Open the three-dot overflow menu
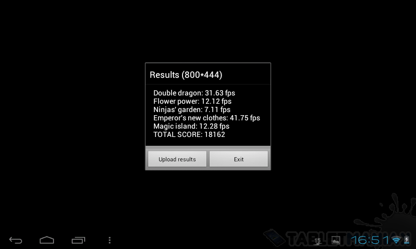 [x=110, y=240]
